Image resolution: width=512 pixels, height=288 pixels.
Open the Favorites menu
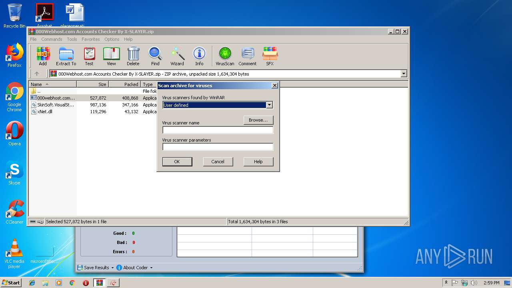91,39
